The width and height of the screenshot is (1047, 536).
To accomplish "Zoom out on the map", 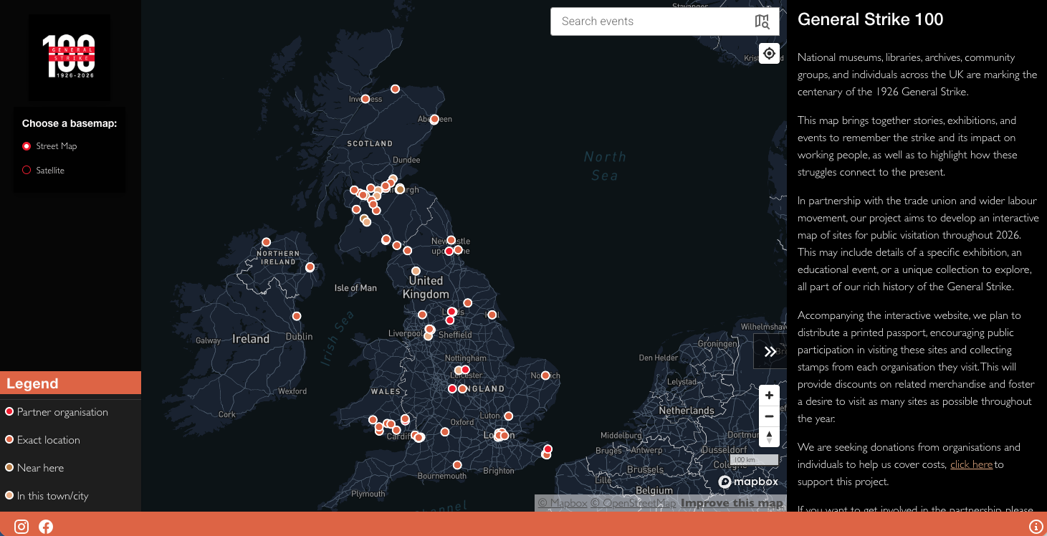I will click(x=769, y=416).
